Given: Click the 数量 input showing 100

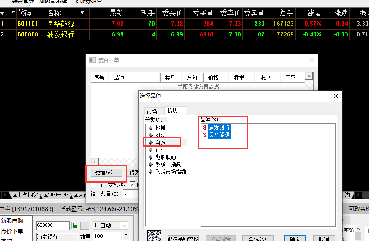Looking at the screenshot, I should coord(107,236).
